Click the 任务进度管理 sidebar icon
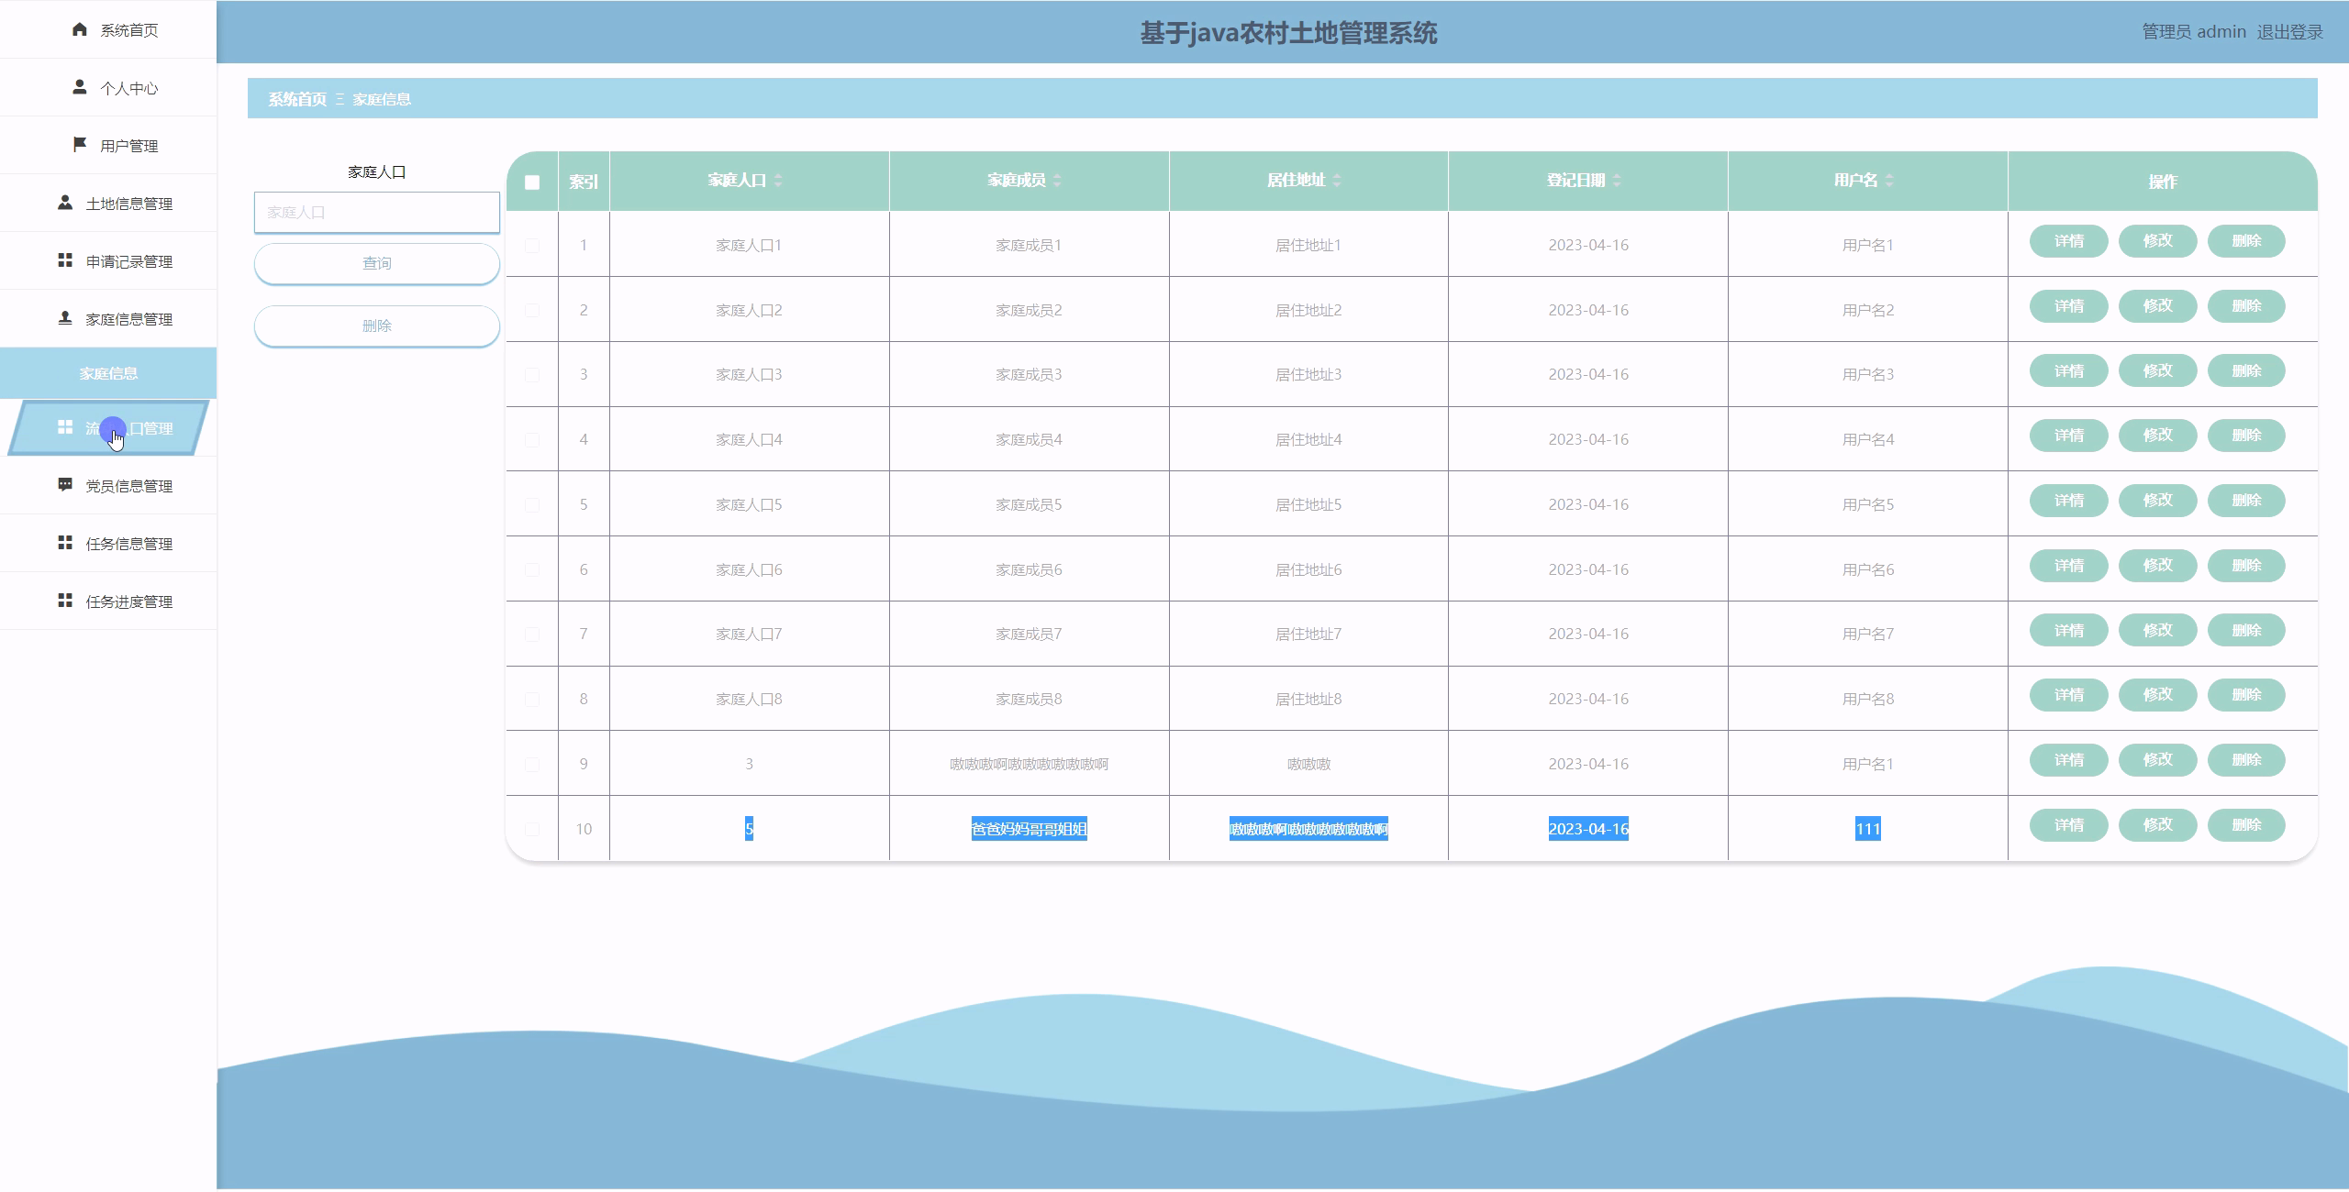The width and height of the screenshot is (2349, 1192). pos(65,601)
